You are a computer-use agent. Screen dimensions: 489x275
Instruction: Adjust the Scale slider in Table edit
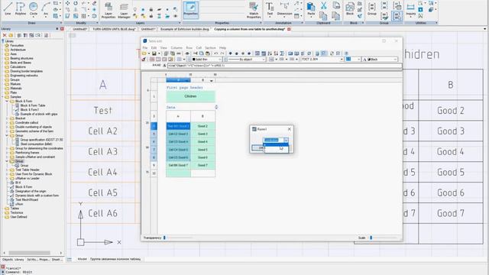click(x=371, y=238)
